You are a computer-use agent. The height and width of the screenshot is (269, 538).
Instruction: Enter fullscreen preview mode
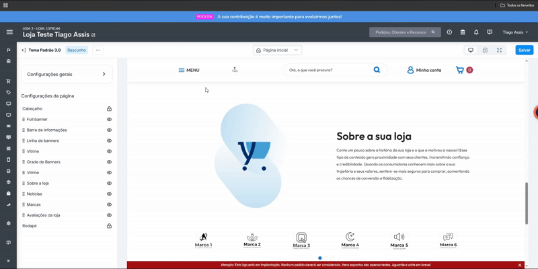pos(499,50)
